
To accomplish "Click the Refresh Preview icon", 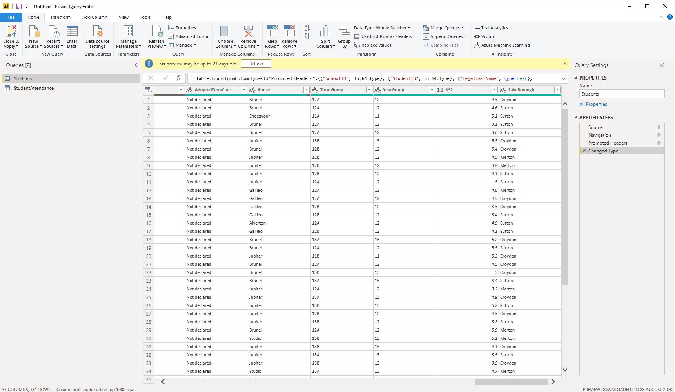I will pos(156,31).
